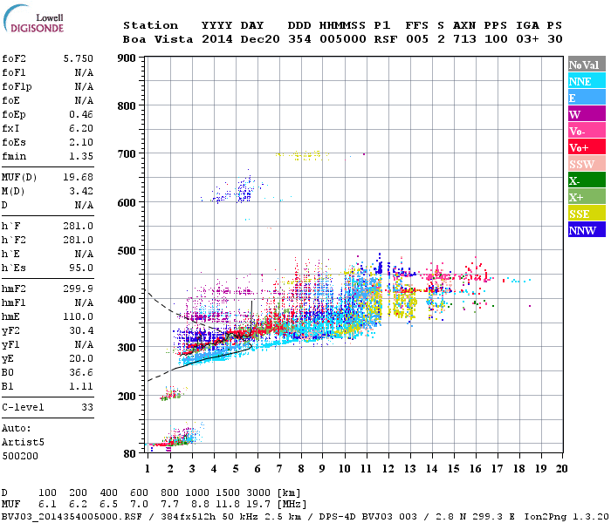Click the Artist5 auto-scaling label
The image size is (611, 523).
(x=23, y=443)
